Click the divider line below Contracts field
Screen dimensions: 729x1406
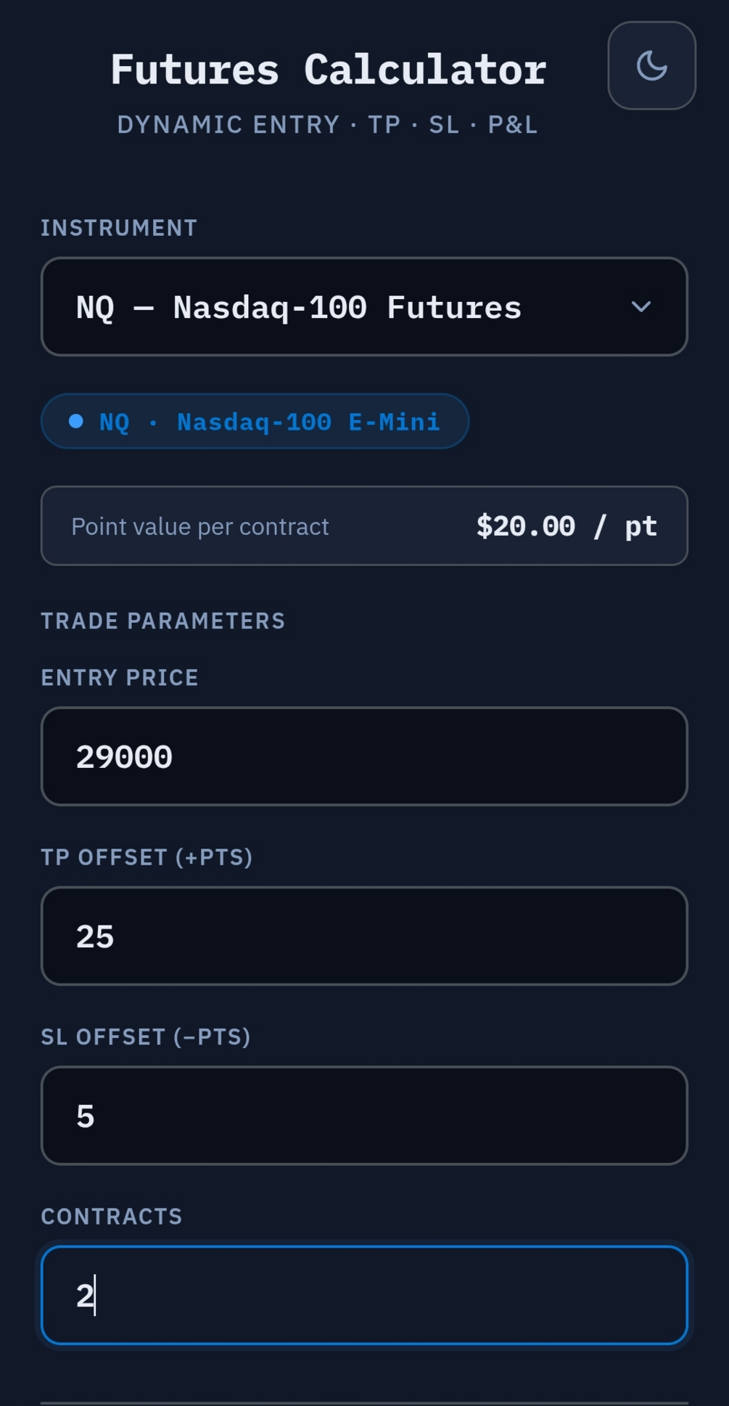pos(364,1402)
